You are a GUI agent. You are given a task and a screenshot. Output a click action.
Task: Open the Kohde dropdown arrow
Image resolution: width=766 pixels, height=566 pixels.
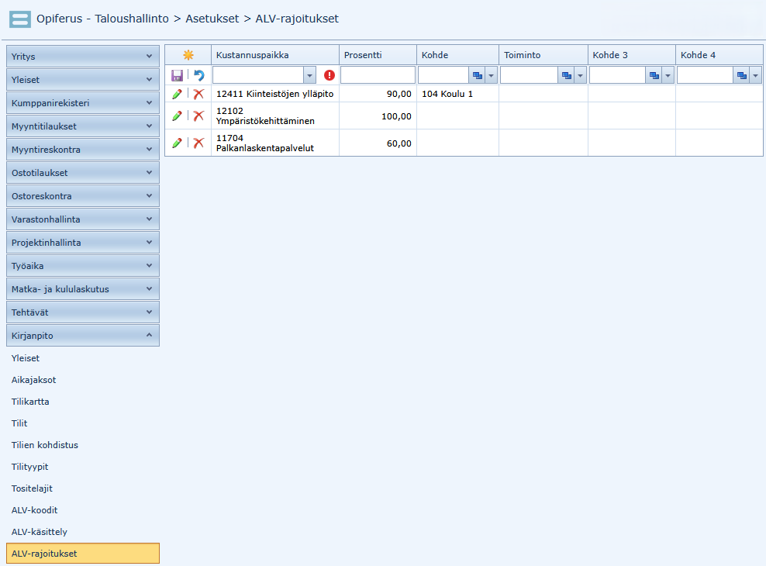pos(492,75)
